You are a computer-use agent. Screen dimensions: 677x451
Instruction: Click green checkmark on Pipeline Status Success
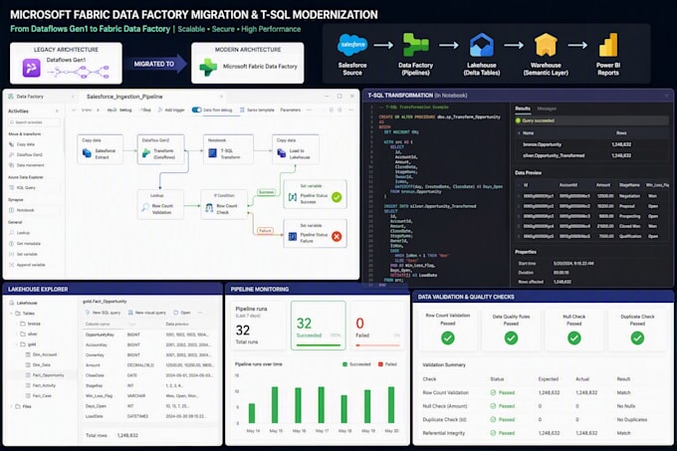point(337,197)
